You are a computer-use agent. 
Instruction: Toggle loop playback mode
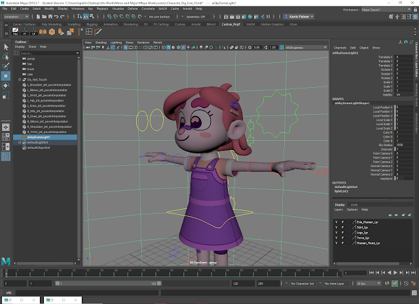coord(387,284)
